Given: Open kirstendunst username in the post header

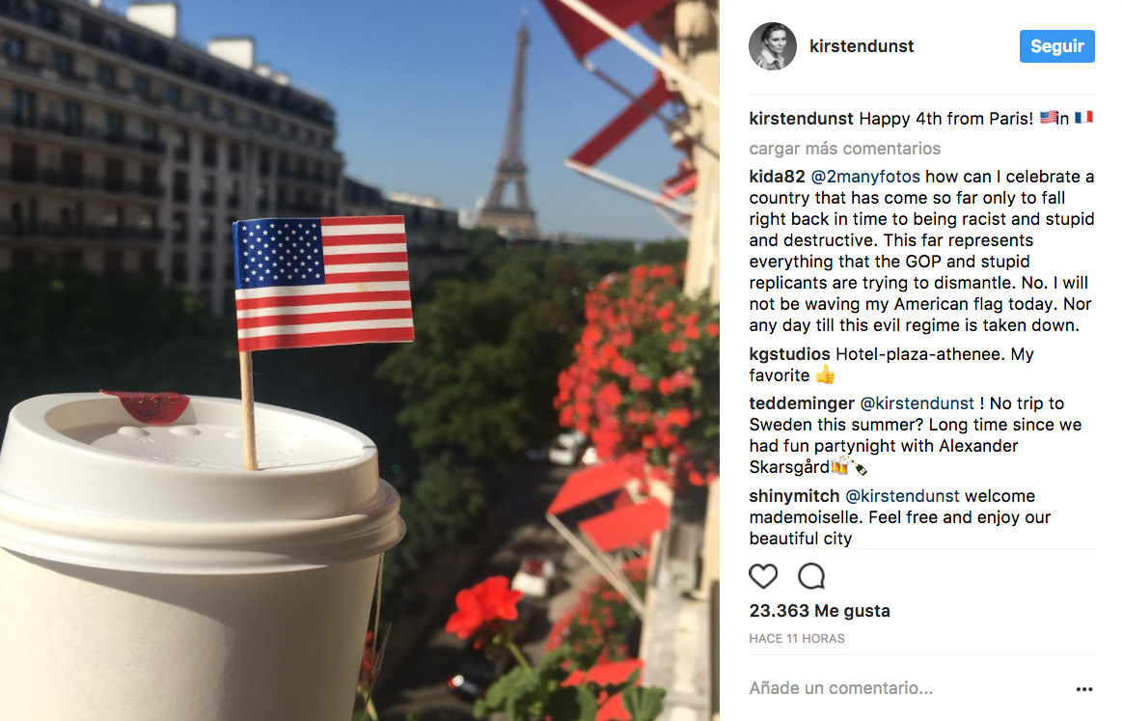Looking at the screenshot, I should click(x=862, y=46).
